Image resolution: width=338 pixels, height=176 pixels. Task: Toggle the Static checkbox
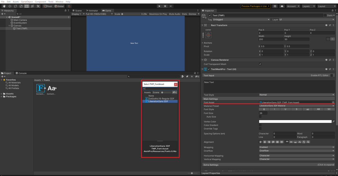[x=325, y=15]
